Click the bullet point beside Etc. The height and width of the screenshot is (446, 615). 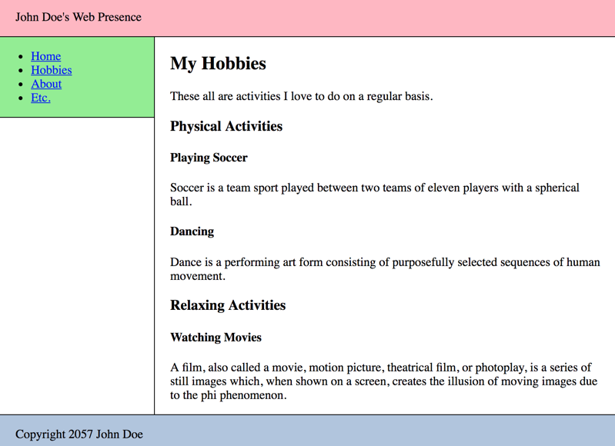(x=21, y=98)
